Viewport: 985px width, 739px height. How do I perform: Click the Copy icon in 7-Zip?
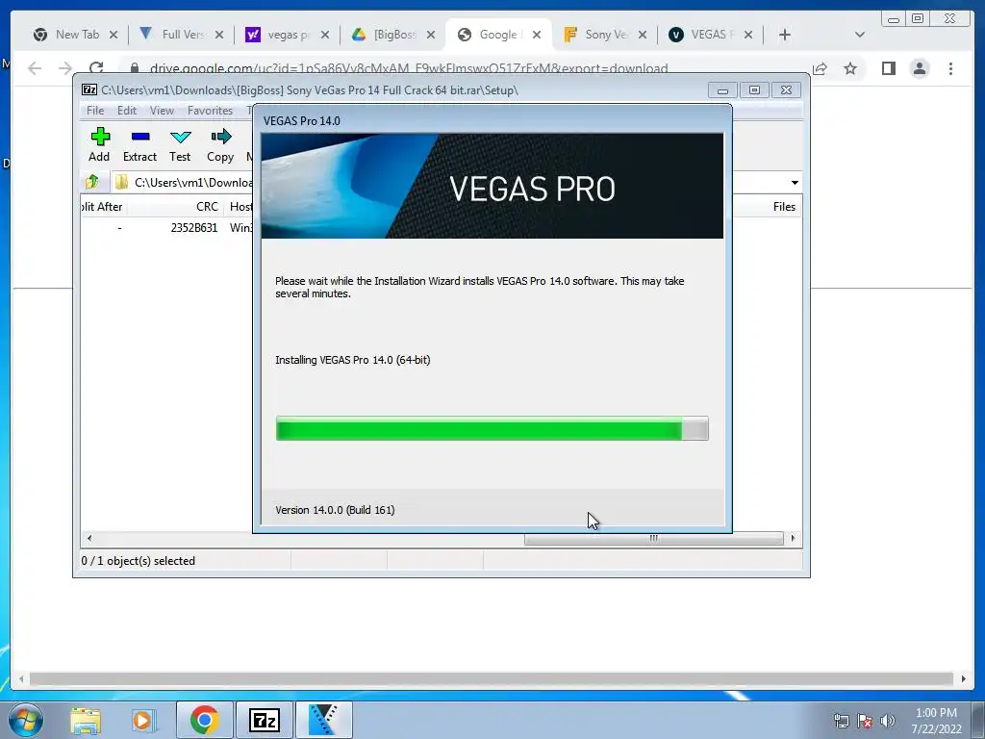coord(220,137)
